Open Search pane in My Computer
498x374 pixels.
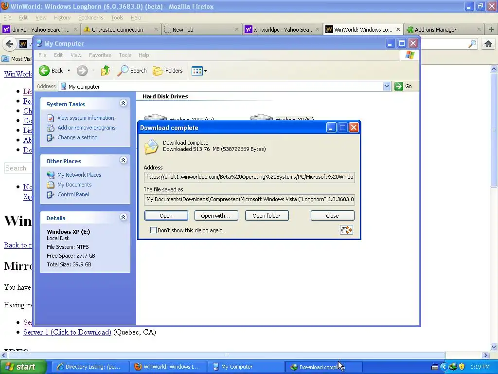coord(132,71)
